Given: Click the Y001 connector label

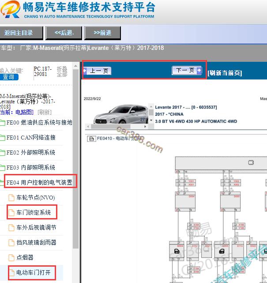Looking at the screenshot, I should (x=191, y=181).
